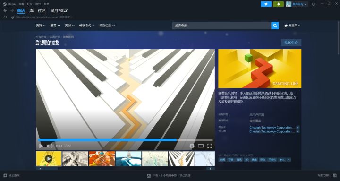This screenshot has height=181, width=340.
Task: Select the piano keys screenshot thumbnail
Action: [181, 159]
